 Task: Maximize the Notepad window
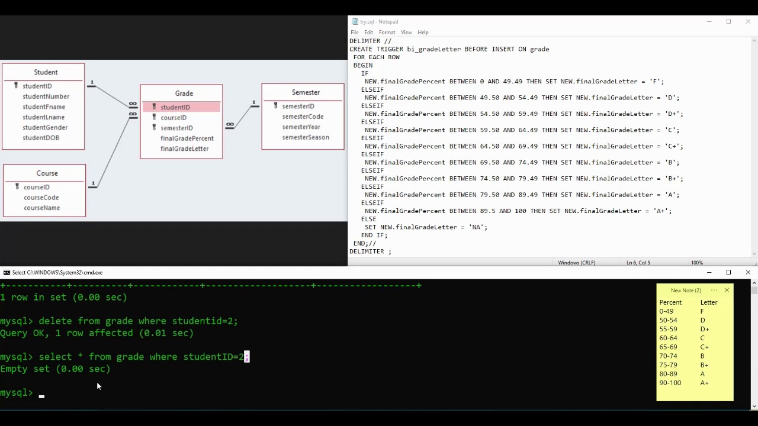pyautogui.click(x=728, y=22)
